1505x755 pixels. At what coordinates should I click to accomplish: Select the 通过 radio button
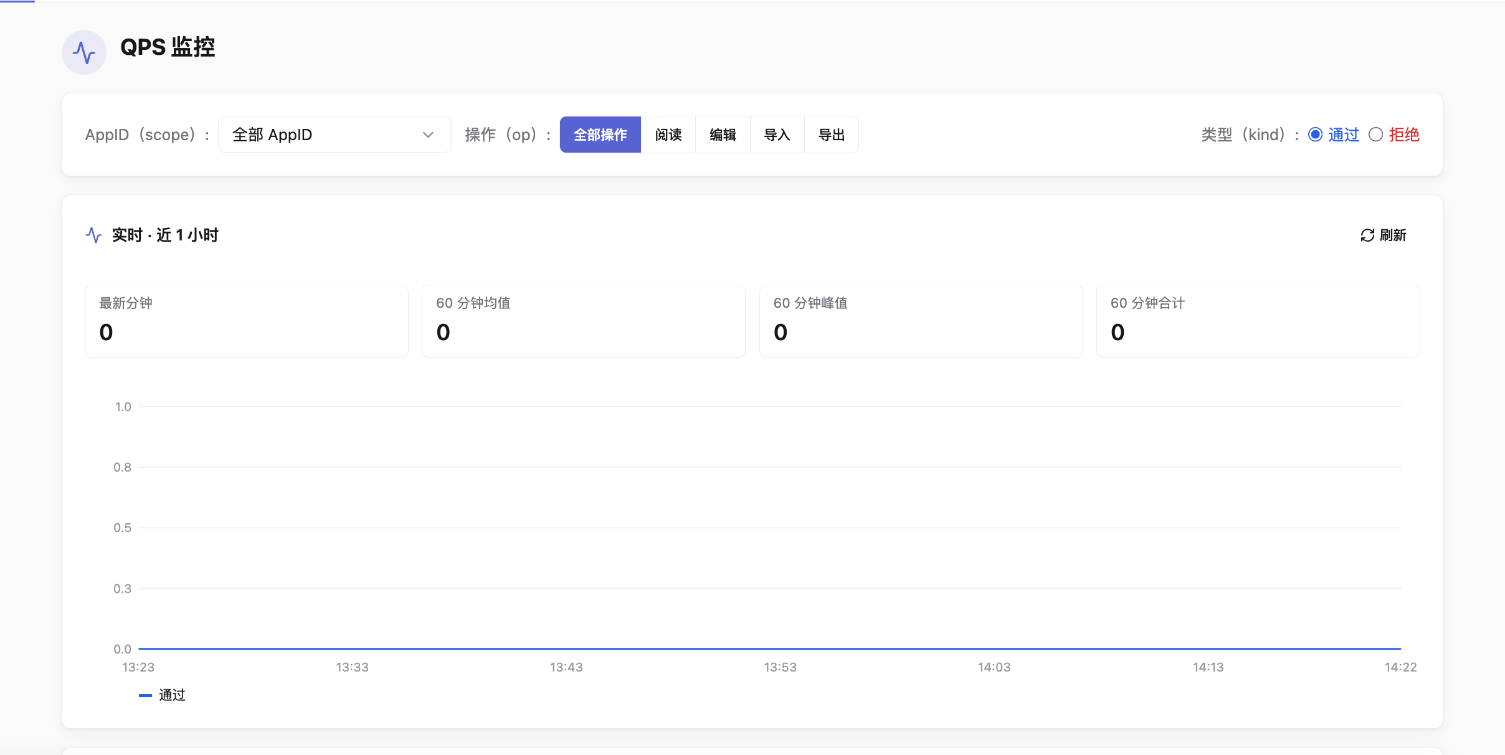click(x=1315, y=135)
